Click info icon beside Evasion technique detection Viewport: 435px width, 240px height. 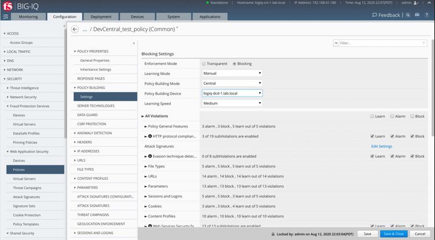coord(150,156)
